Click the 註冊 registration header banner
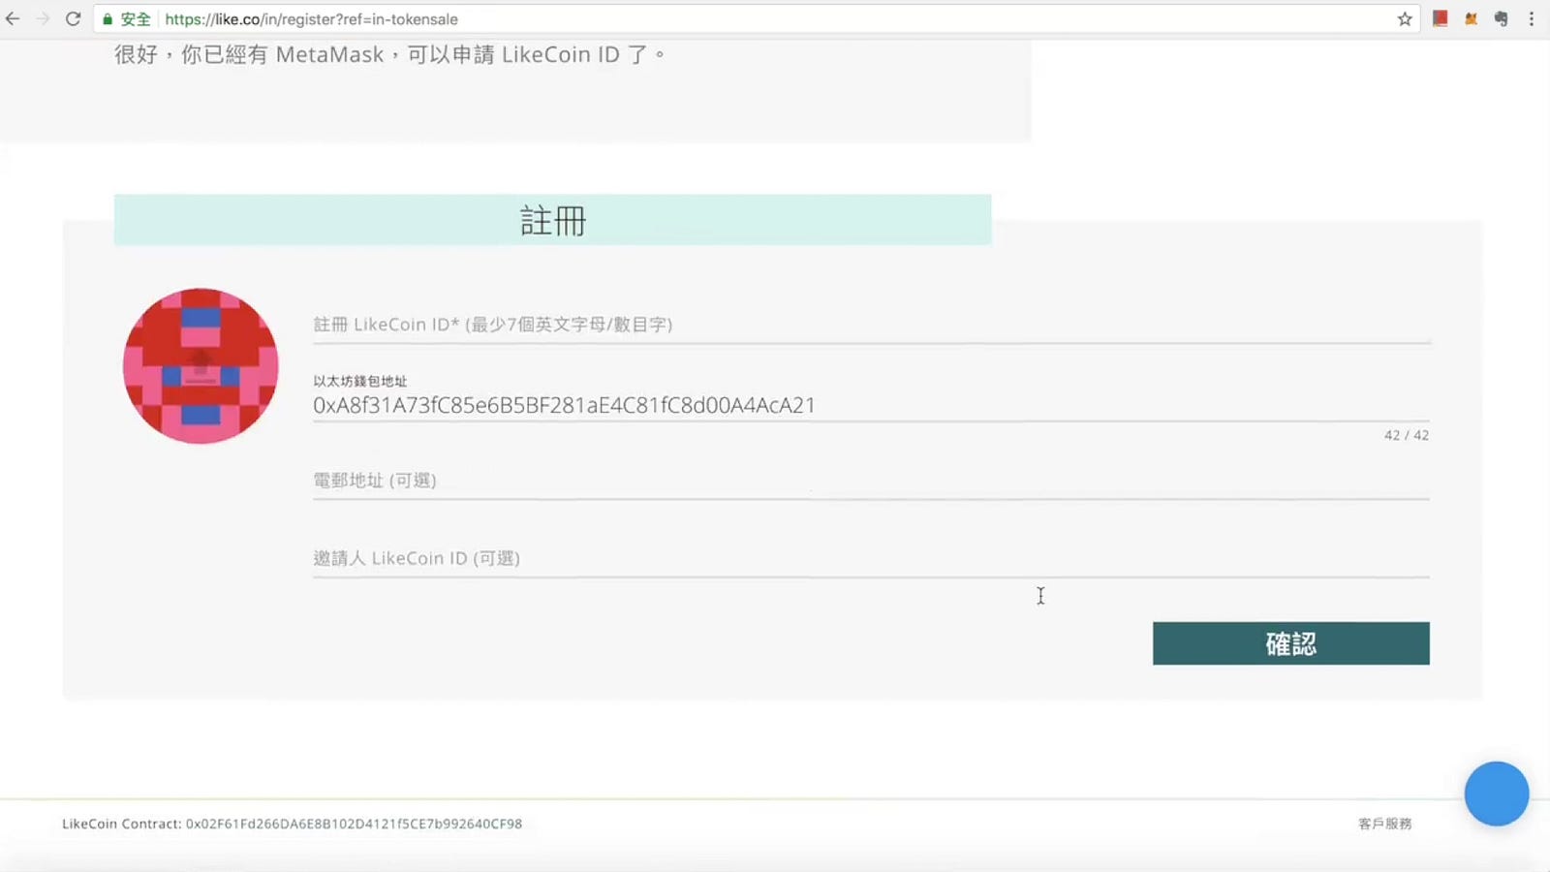 pyautogui.click(x=552, y=220)
